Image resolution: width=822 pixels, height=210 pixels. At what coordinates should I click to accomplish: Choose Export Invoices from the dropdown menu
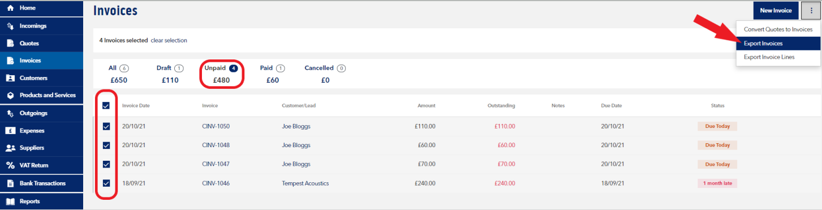[778, 43]
